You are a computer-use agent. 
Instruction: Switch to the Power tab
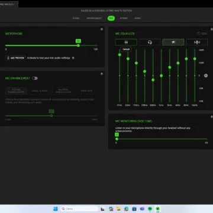coord(124,18)
